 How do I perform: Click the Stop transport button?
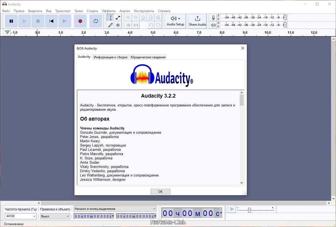click(x=38, y=21)
